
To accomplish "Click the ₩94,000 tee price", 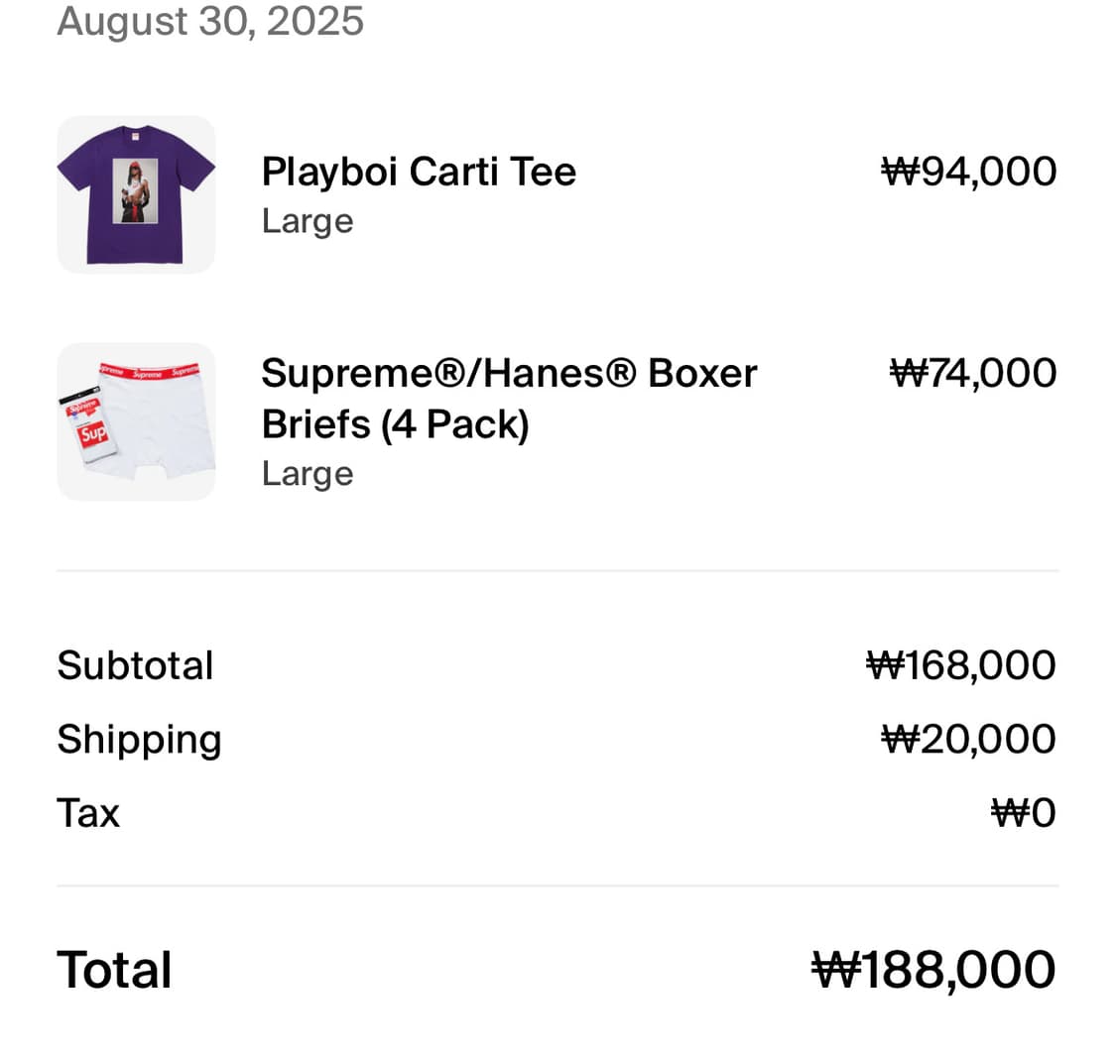I will tap(968, 172).
